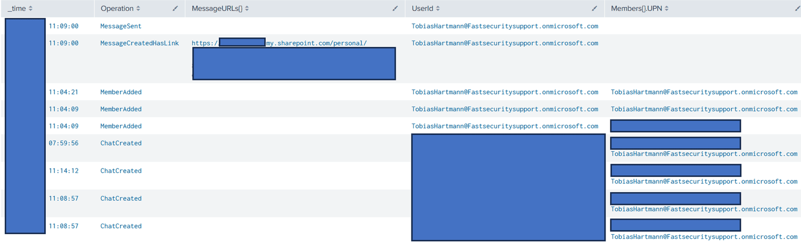Click the pencil edit icon in UserId column
Image resolution: width=801 pixels, height=245 pixels.
[x=594, y=9]
